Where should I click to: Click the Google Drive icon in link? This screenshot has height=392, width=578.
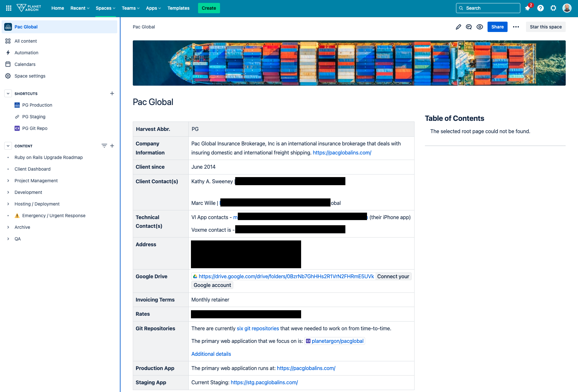click(x=195, y=276)
